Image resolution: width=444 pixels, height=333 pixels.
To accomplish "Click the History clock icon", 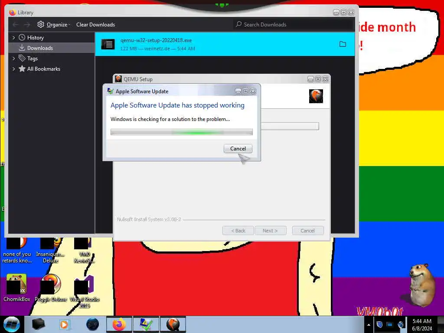I will [22, 37].
